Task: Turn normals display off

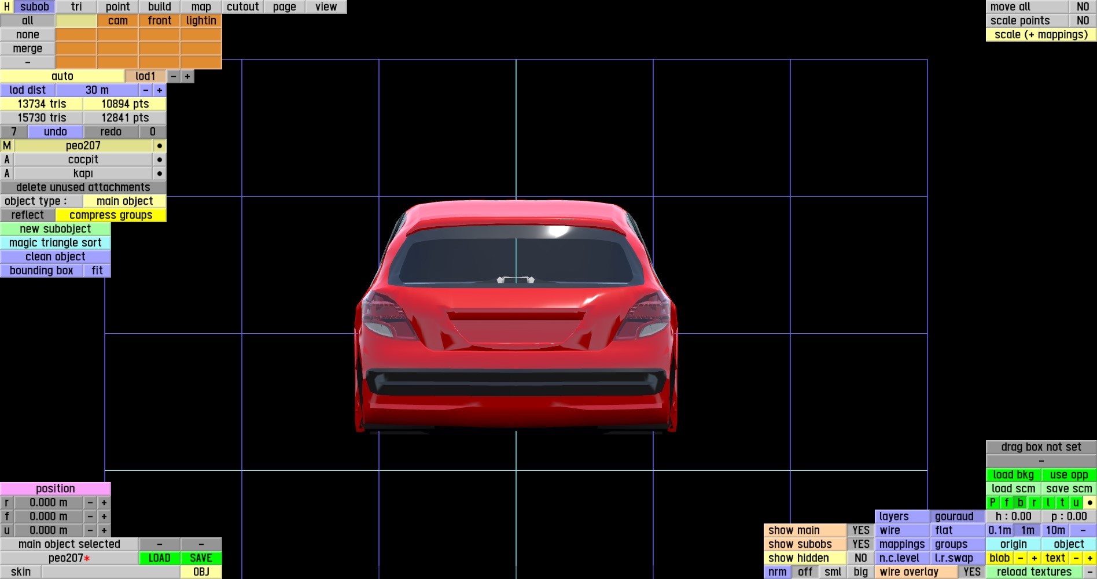Action: click(805, 572)
